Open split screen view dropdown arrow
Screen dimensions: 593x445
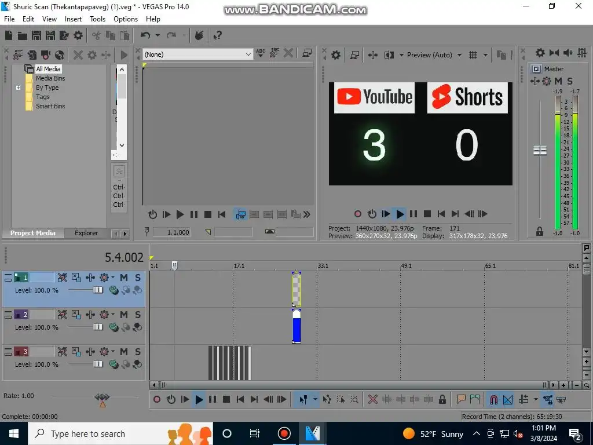pyautogui.click(x=401, y=55)
